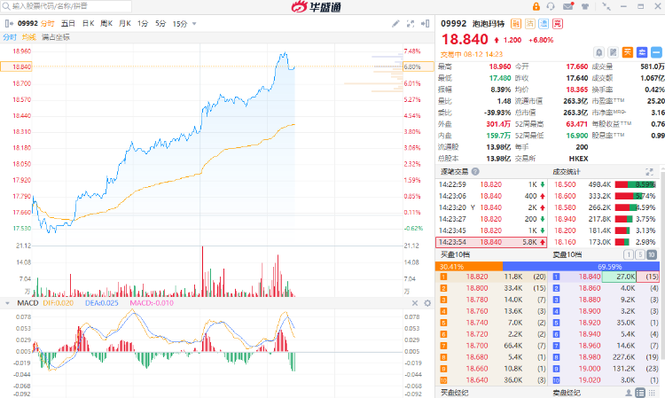Click the blue 卖 sell button
Image resolution: width=665 pixels, height=398 pixels.
click(x=642, y=52)
